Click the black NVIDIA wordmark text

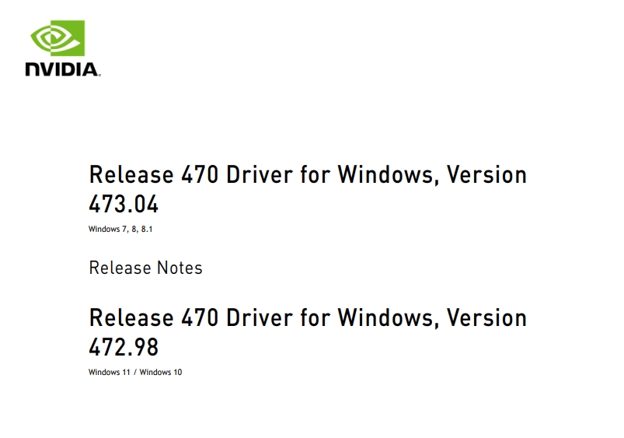pos(62,69)
